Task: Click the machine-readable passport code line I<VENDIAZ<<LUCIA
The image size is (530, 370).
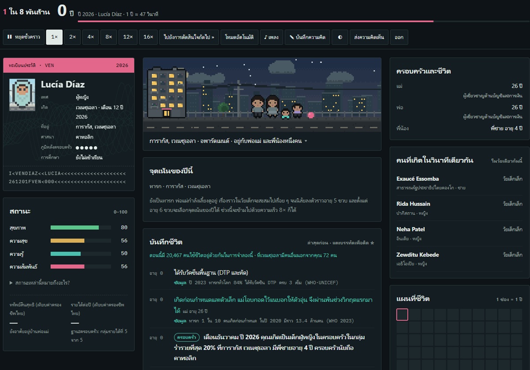Action: (68, 174)
